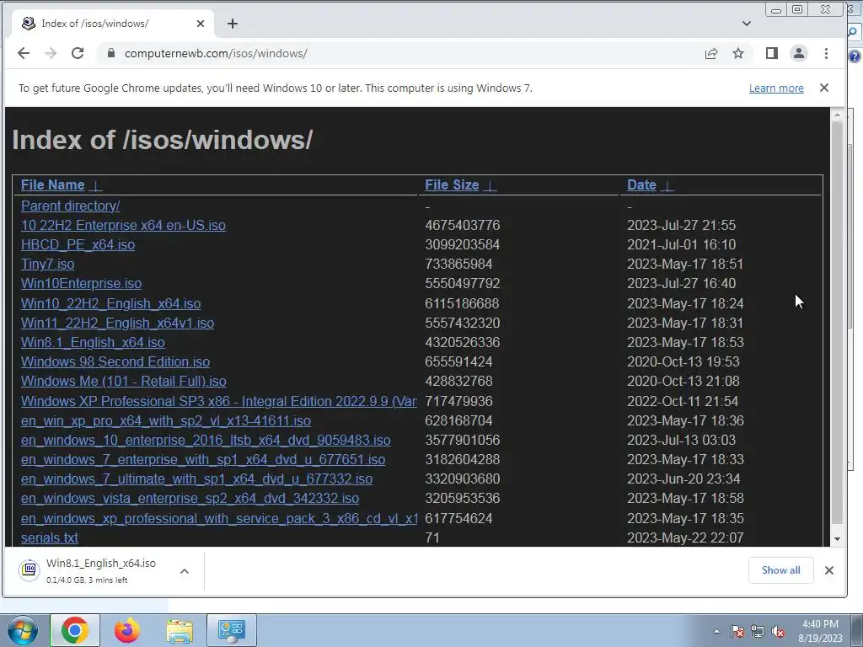
Task: Show hidden system tray icons
Action: [x=716, y=632]
